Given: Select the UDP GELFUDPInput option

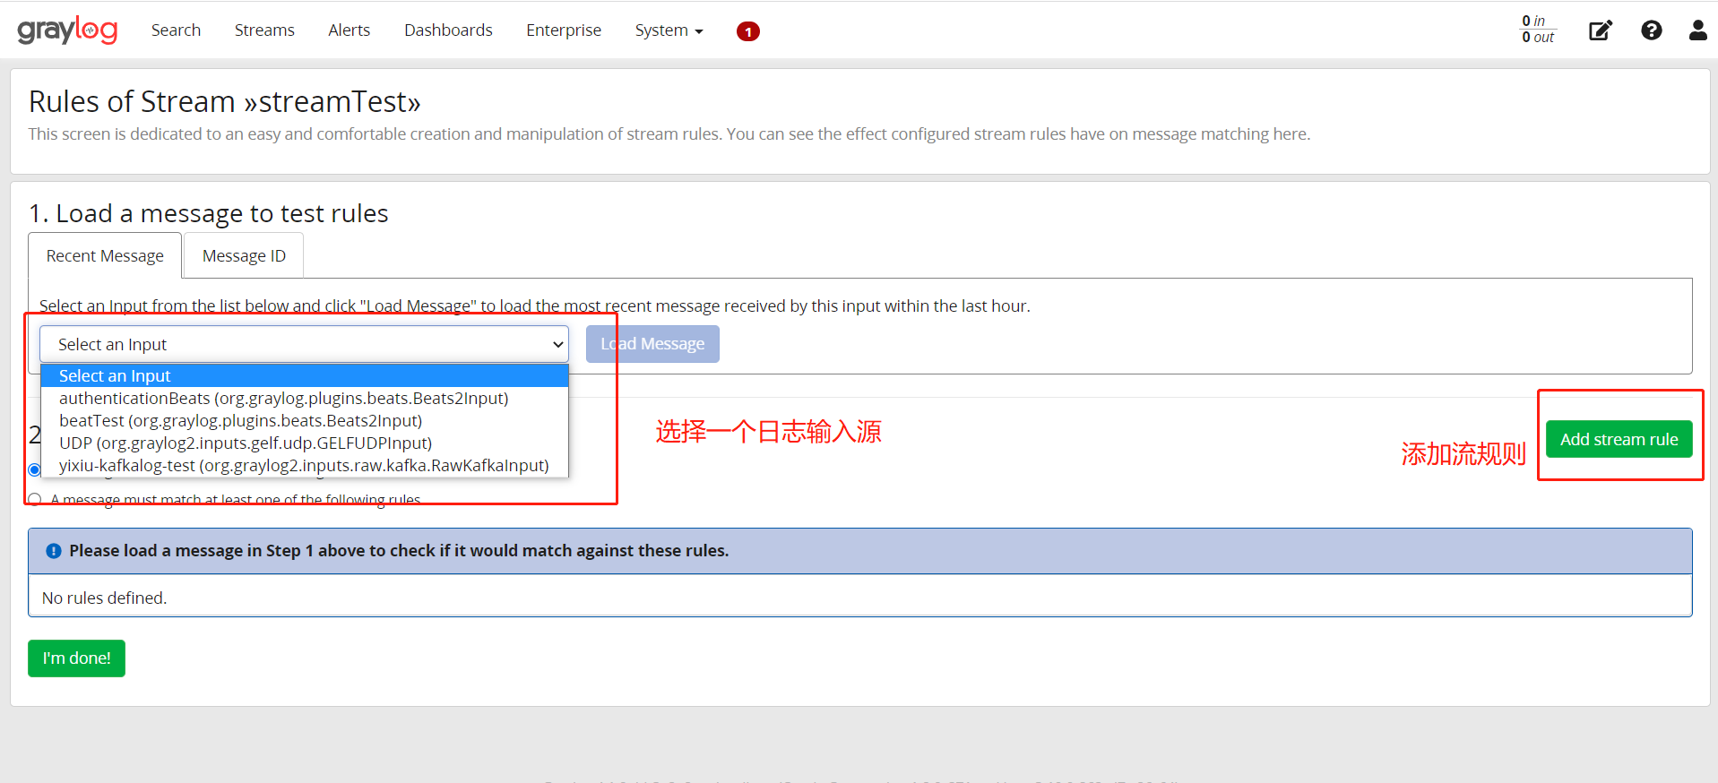Looking at the screenshot, I should pyautogui.click(x=305, y=443).
